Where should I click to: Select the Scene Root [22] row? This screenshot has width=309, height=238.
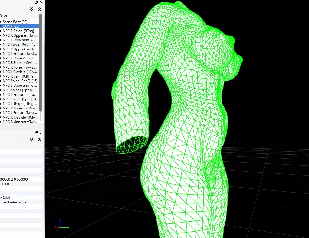[x=19, y=22]
